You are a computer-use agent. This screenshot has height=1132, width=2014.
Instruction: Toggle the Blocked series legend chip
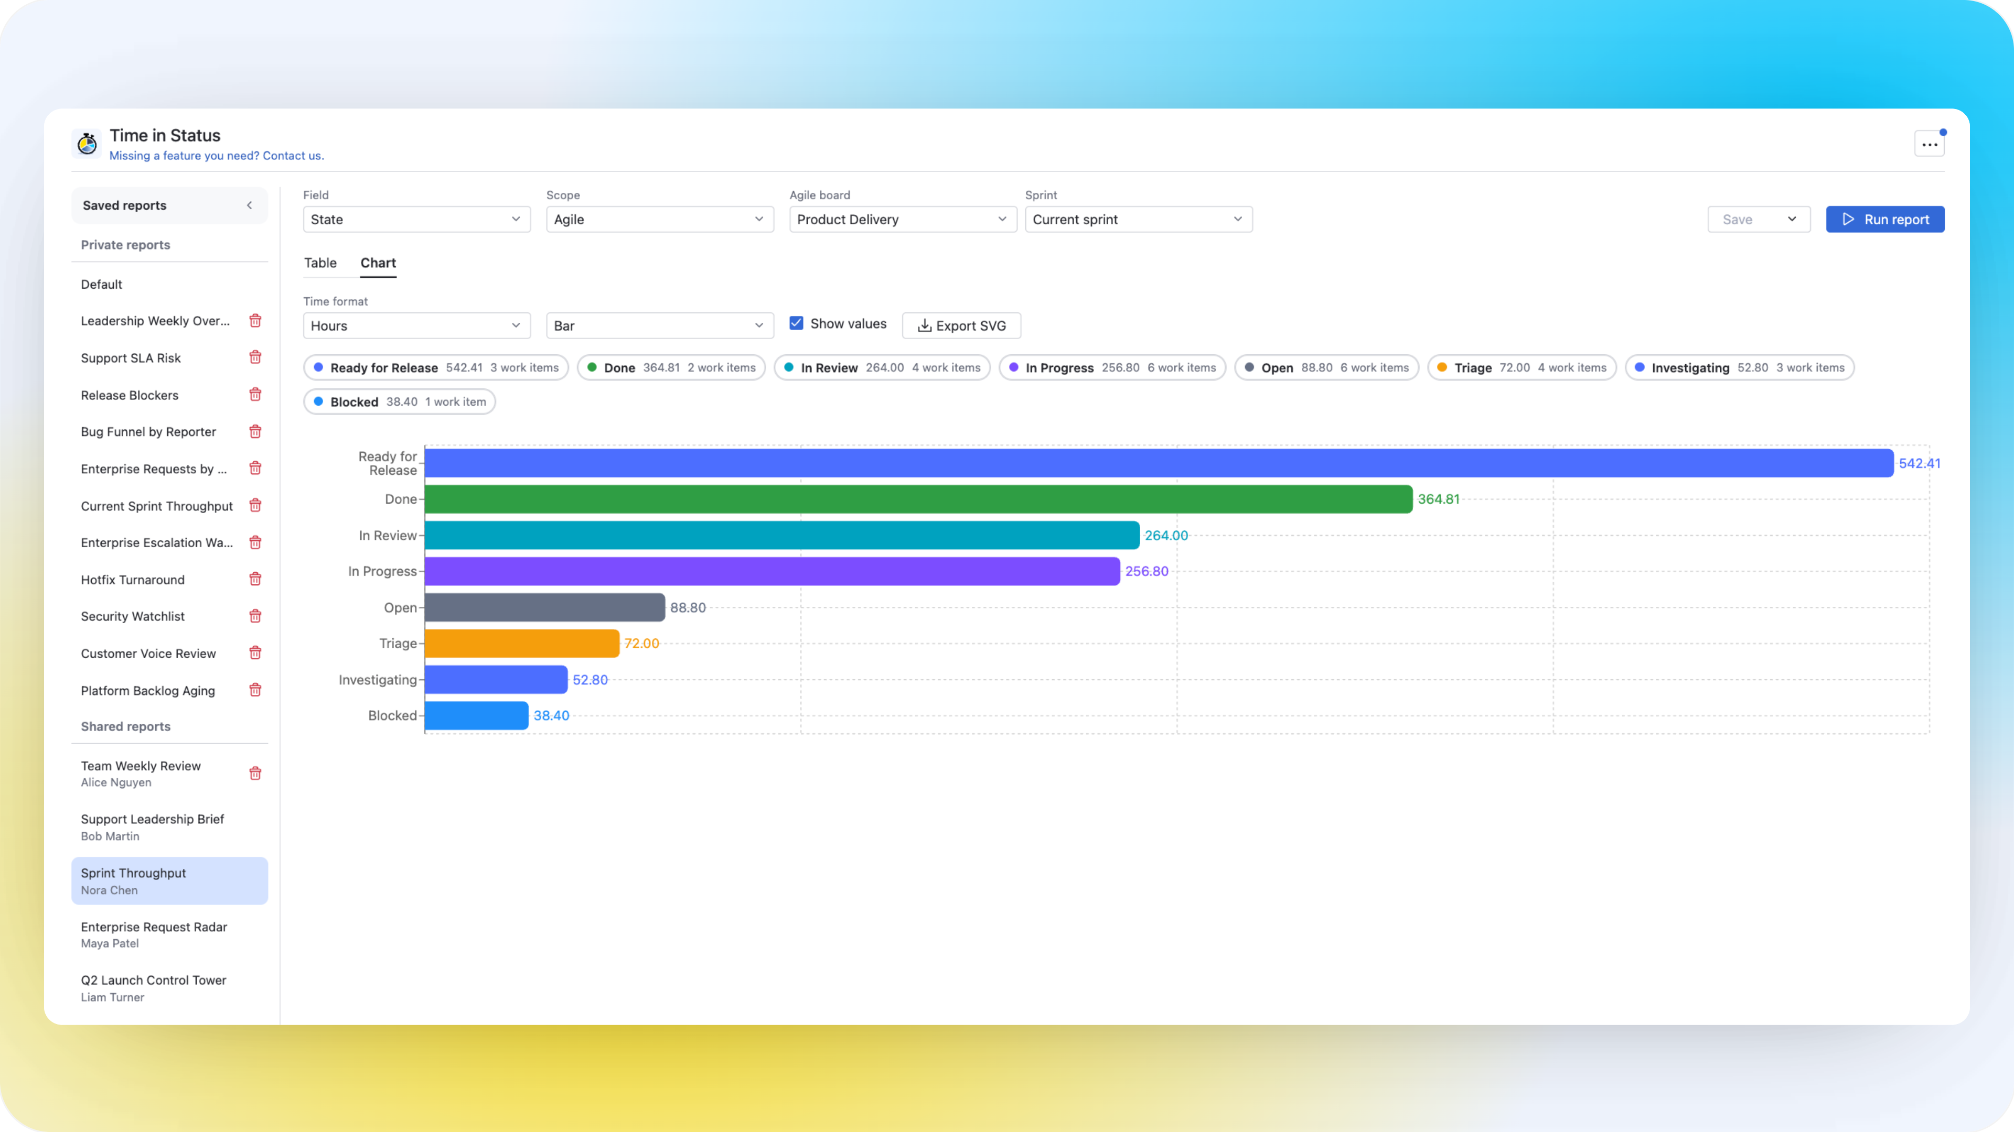[x=399, y=402]
